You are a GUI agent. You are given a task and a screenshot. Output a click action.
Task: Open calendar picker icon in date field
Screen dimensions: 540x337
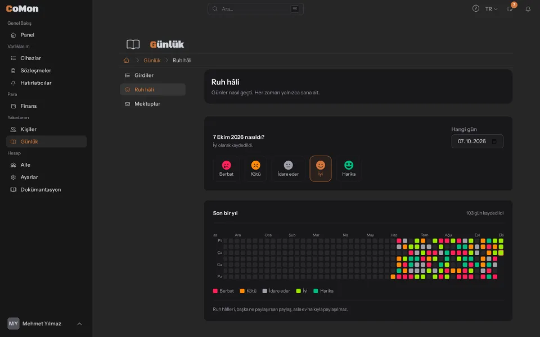[494, 142]
